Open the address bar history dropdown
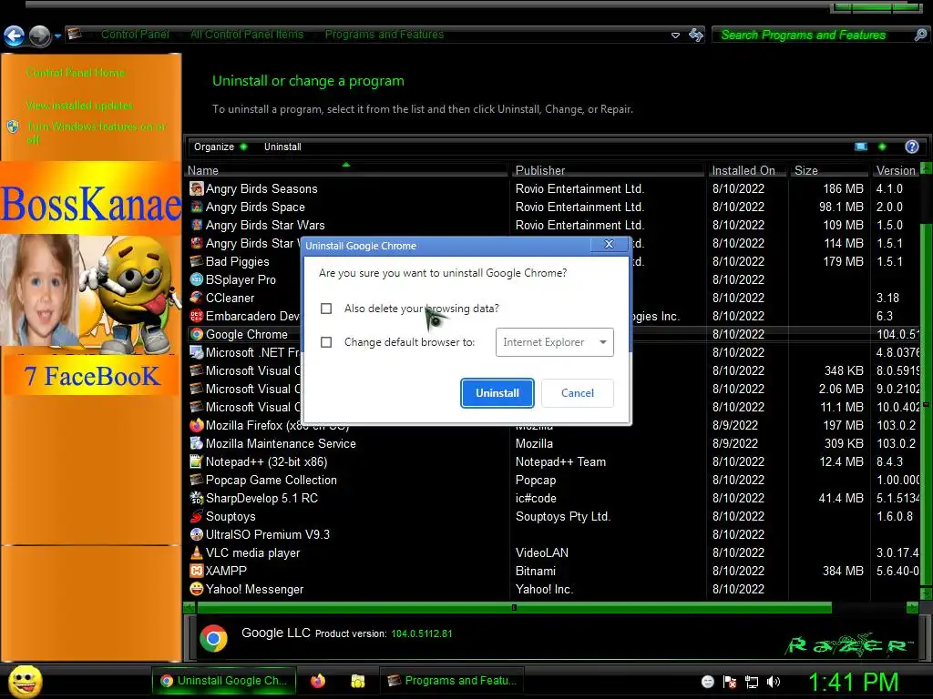933x699 pixels. point(675,35)
